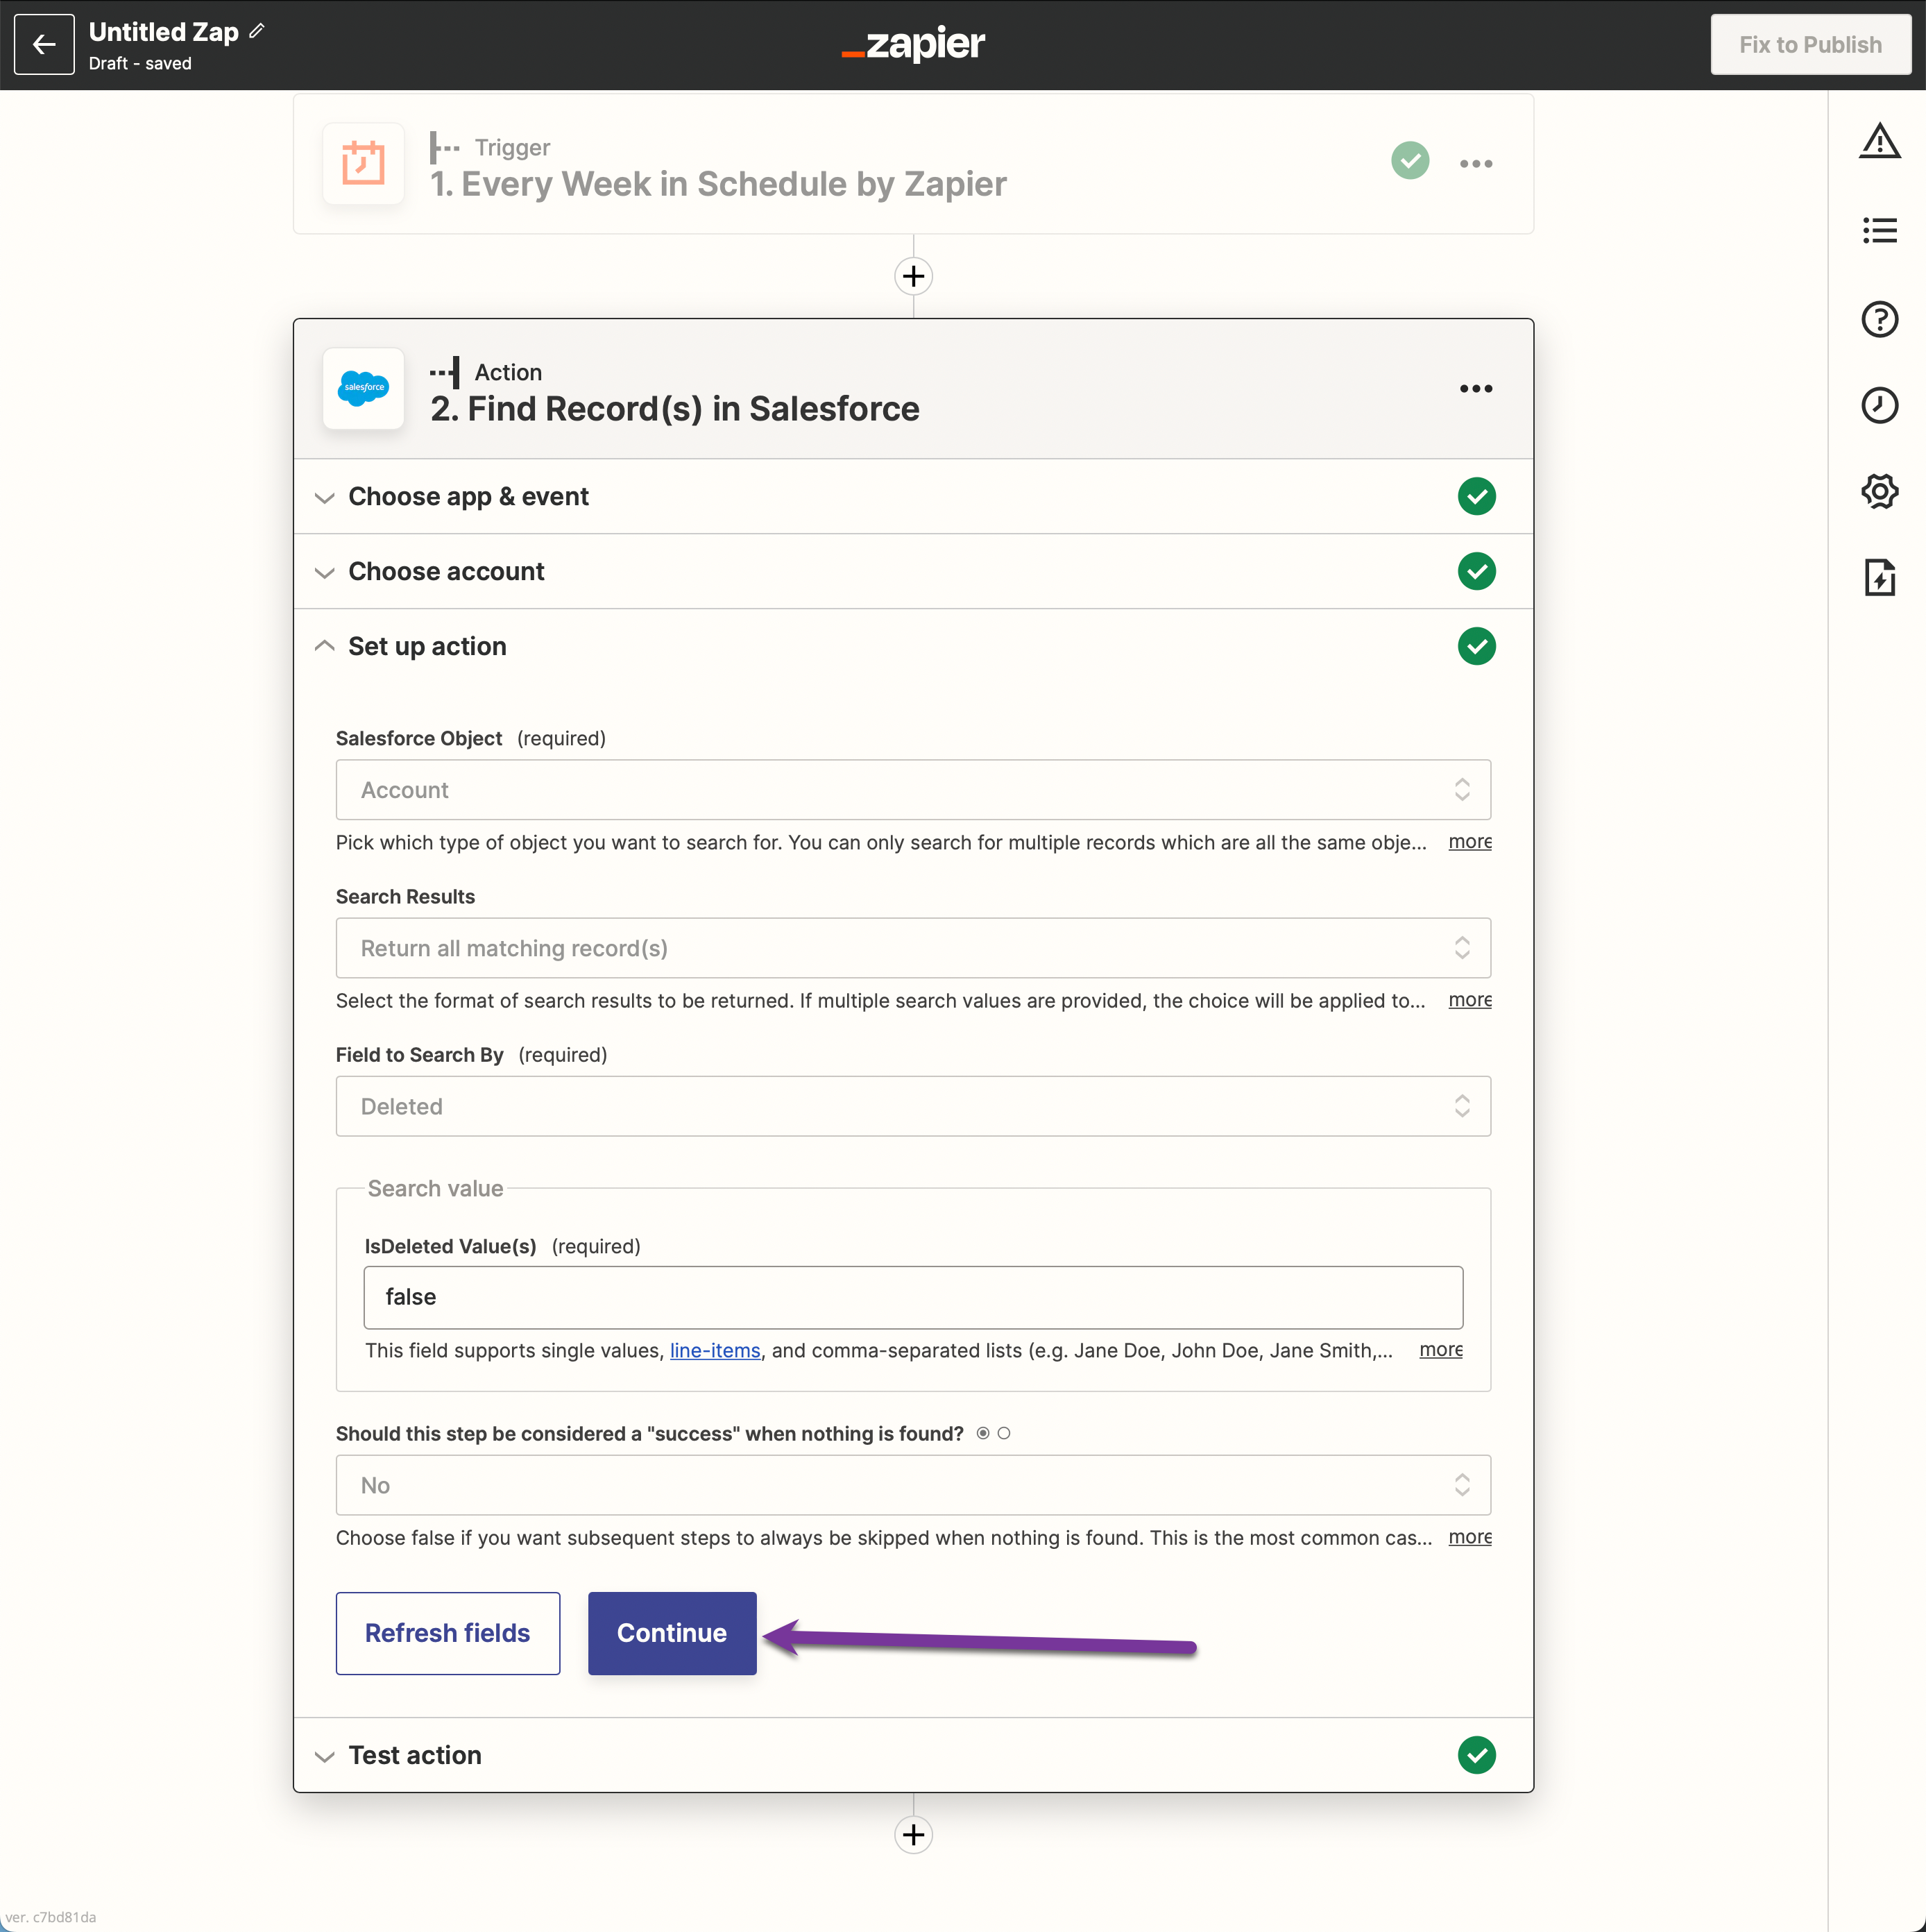
Task: Expand the Test action section
Action: point(913,1755)
